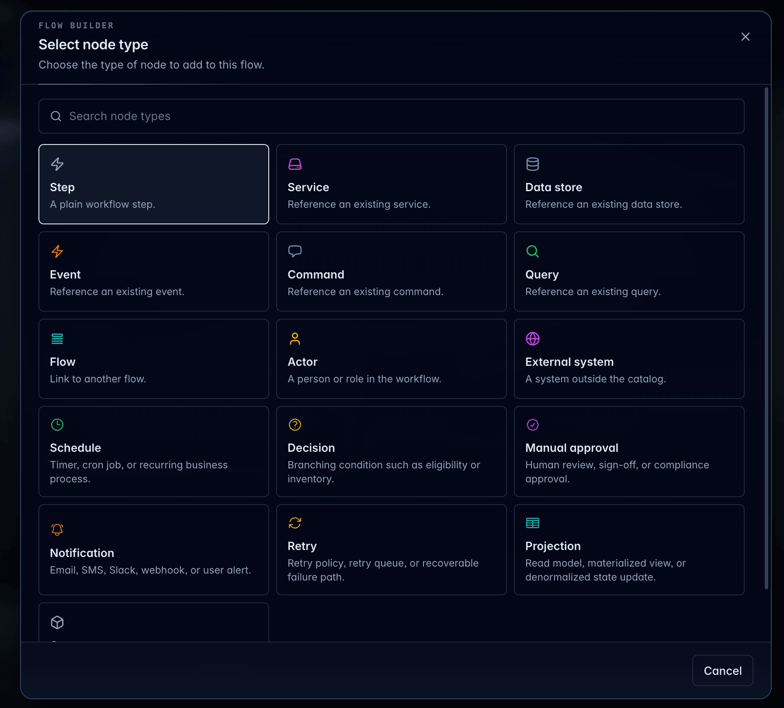Click 'Reference an existing command.' text

click(365, 292)
